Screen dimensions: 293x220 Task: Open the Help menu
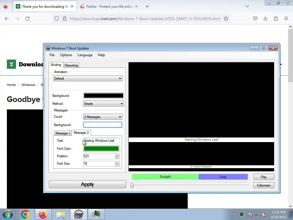(x=101, y=55)
